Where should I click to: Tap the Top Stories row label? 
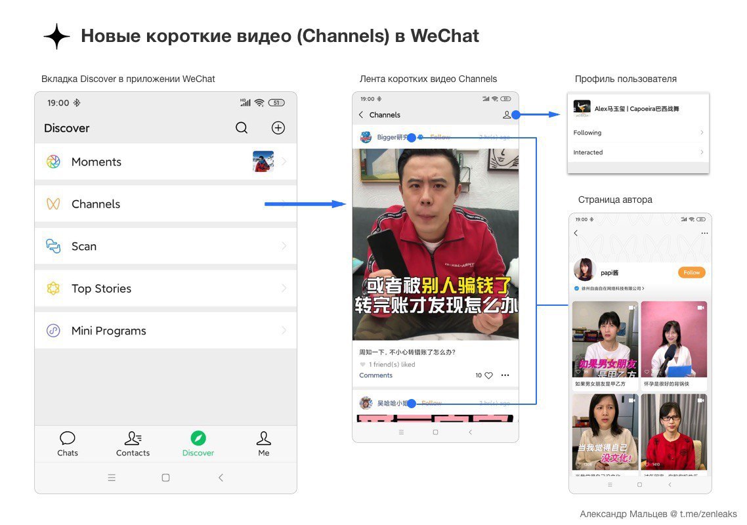(x=102, y=288)
